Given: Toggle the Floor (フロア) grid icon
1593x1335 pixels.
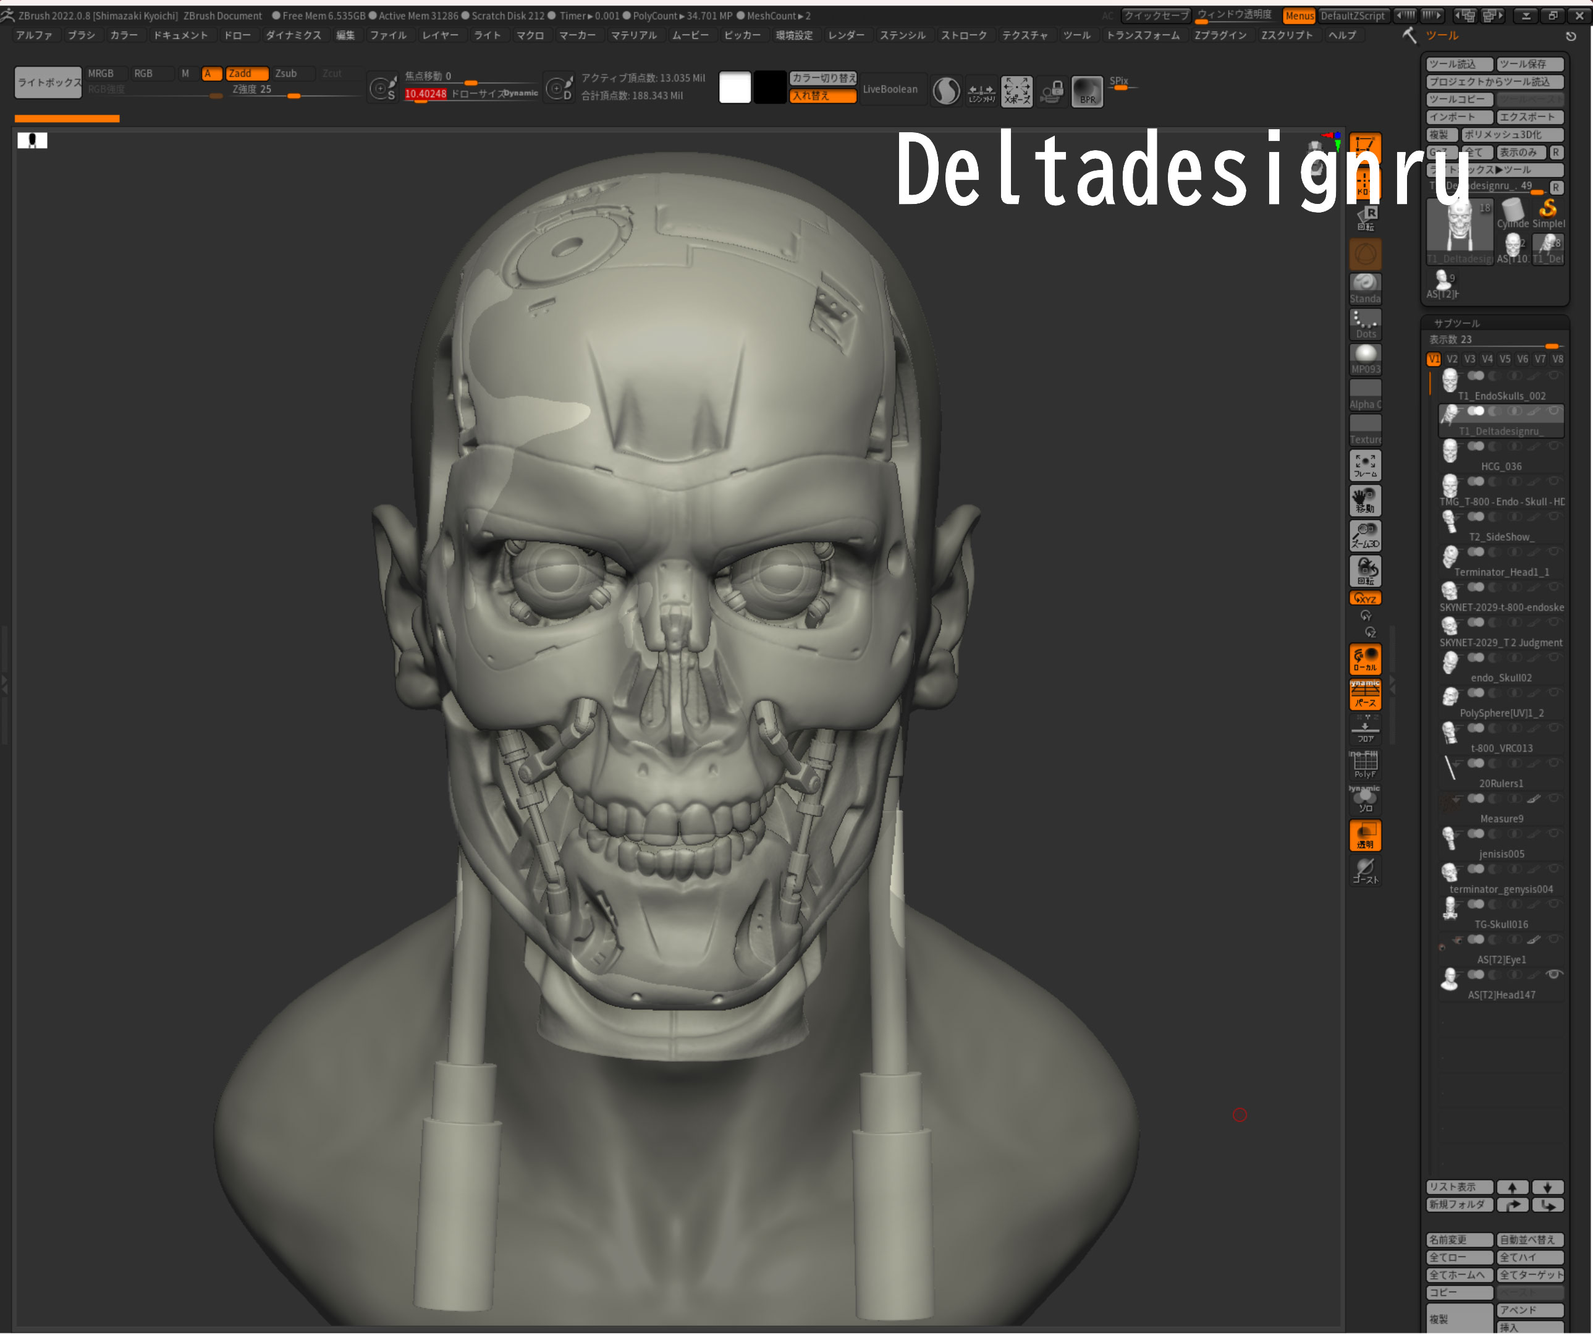Looking at the screenshot, I should point(1364,729).
